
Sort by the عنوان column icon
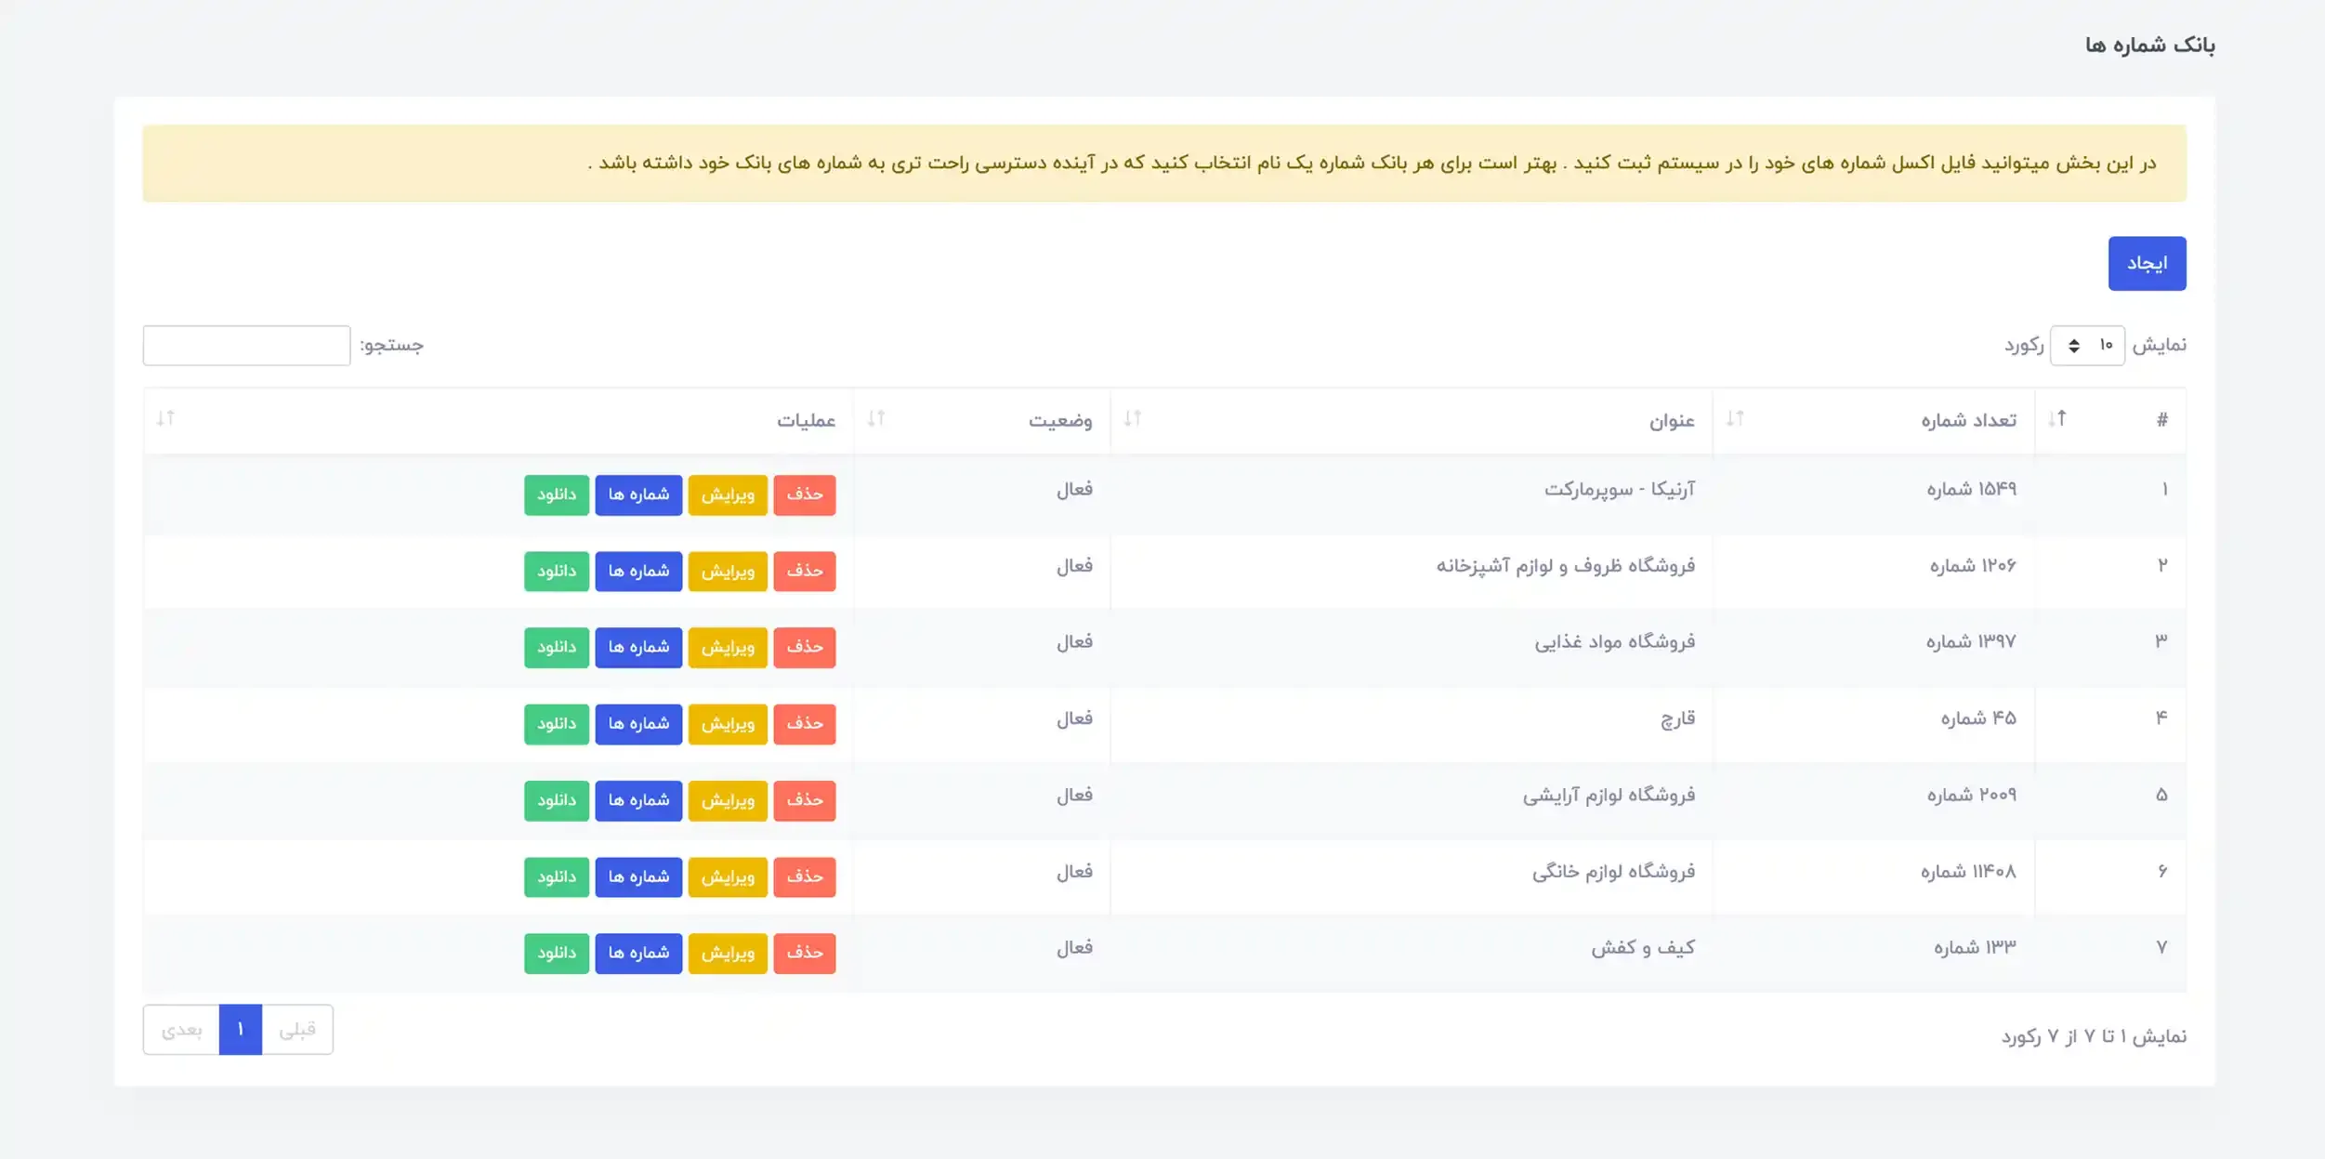(x=1132, y=419)
